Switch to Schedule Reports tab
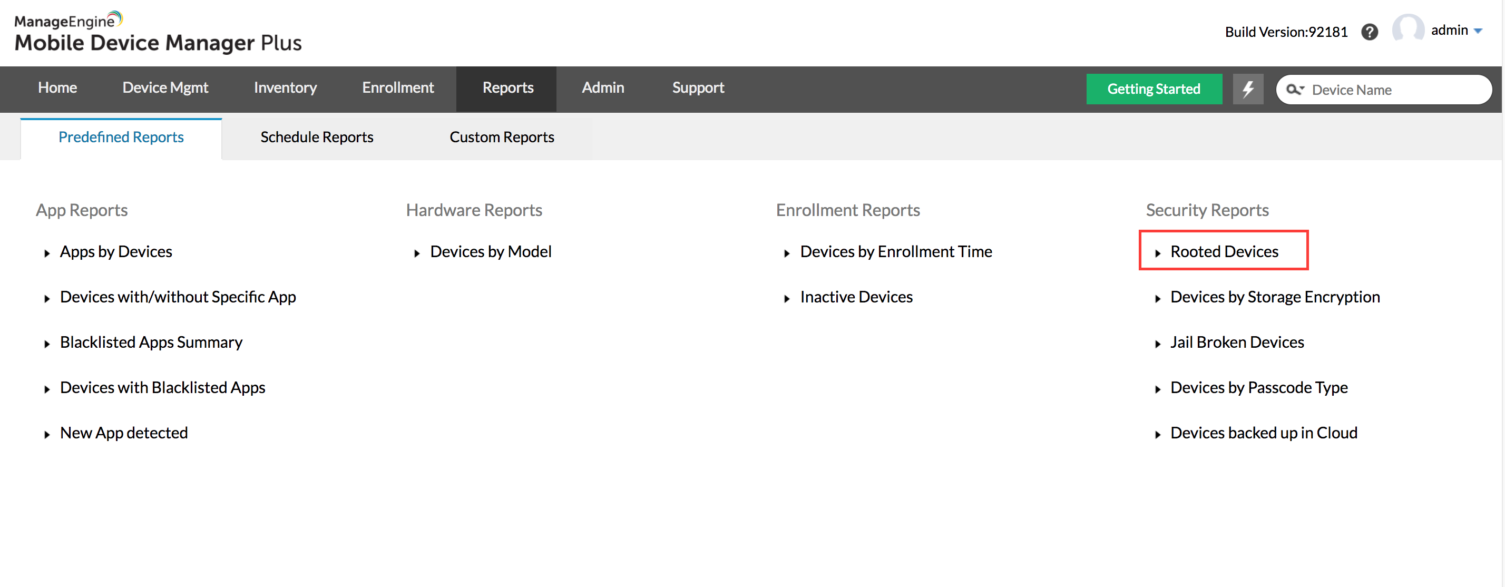The width and height of the screenshot is (1505, 587). click(316, 136)
